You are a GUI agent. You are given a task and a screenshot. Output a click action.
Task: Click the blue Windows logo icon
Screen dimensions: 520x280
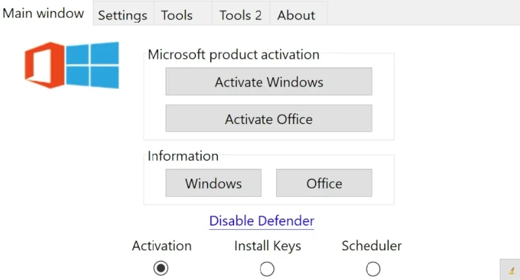coord(92,65)
